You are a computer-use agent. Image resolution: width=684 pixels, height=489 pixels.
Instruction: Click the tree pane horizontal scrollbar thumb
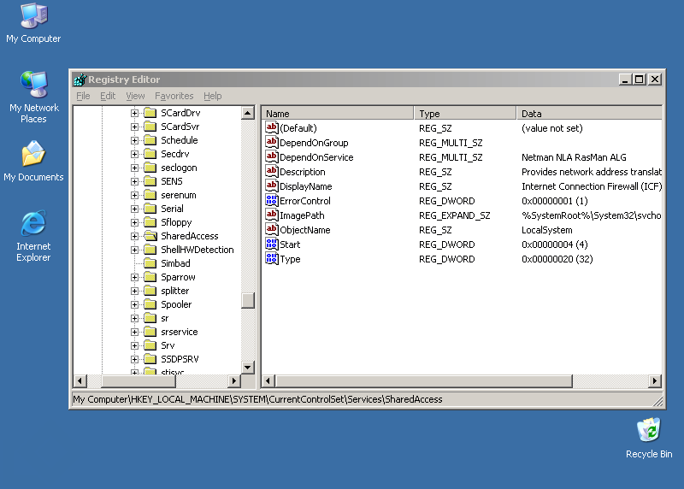point(139,380)
